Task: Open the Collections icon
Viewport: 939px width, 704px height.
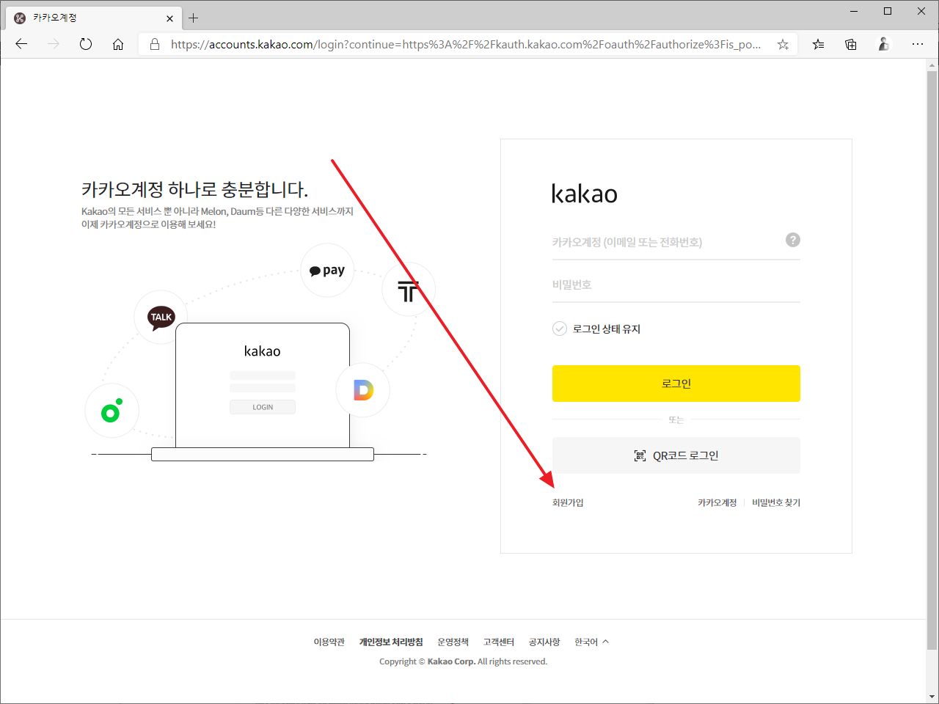Action: pos(851,44)
